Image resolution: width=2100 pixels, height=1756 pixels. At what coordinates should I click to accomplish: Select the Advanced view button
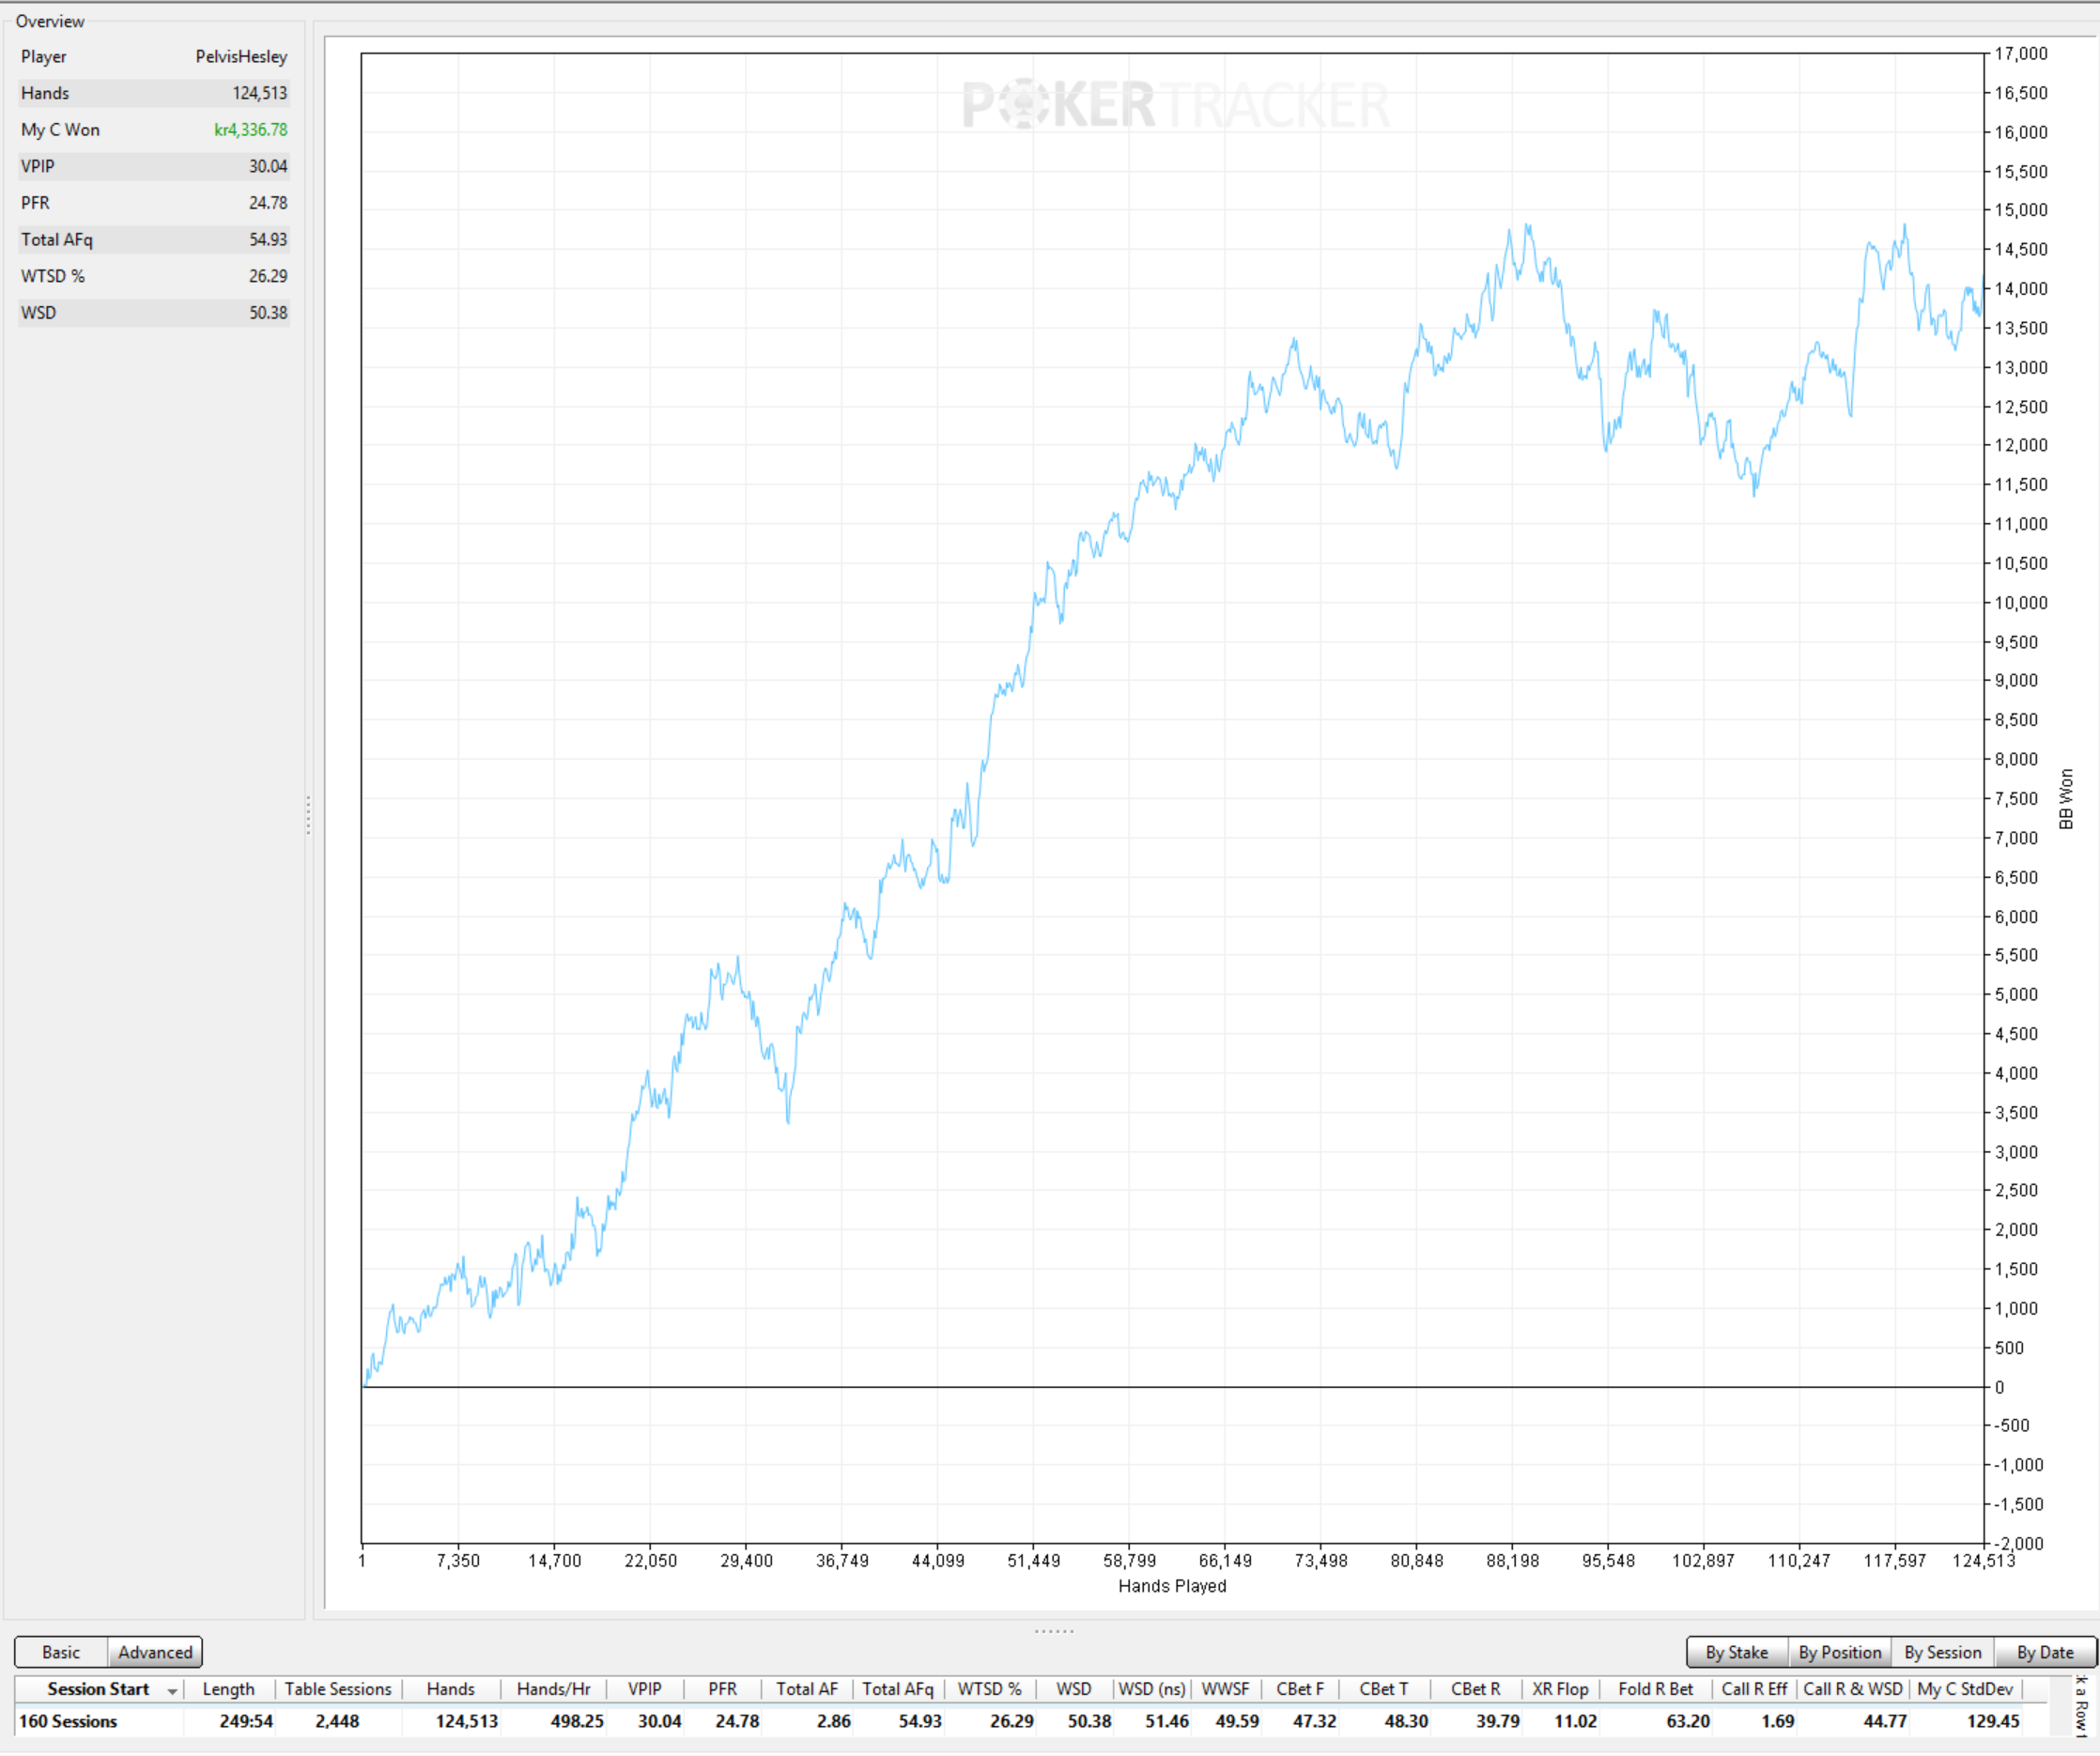pos(155,1653)
